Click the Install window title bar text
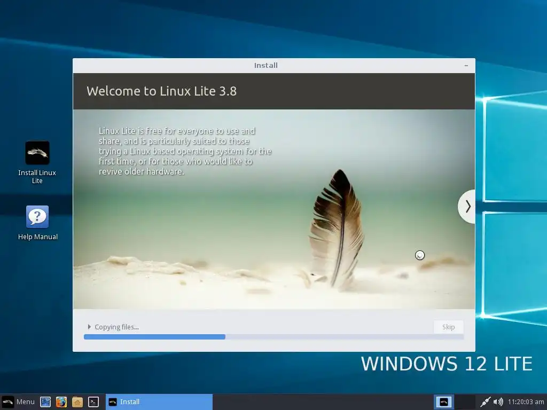Image resolution: width=547 pixels, height=410 pixels. click(266, 66)
